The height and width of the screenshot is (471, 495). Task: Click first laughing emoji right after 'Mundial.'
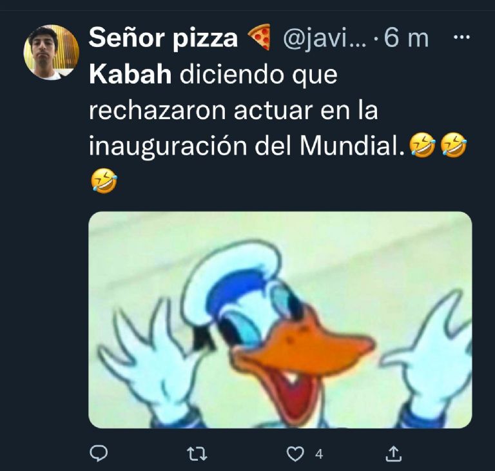[x=422, y=145]
